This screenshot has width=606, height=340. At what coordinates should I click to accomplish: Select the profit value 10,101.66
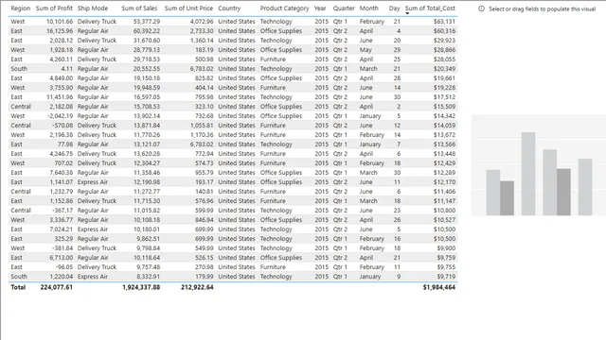(x=60, y=22)
